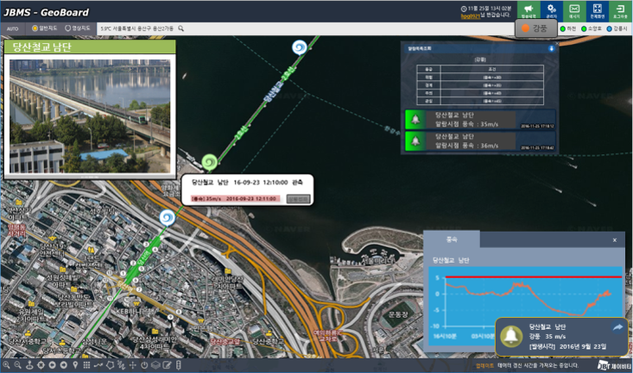This screenshot has width=633, height=373.
Task: Switch to full screen view icon
Action: pyautogui.click(x=598, y=10)
